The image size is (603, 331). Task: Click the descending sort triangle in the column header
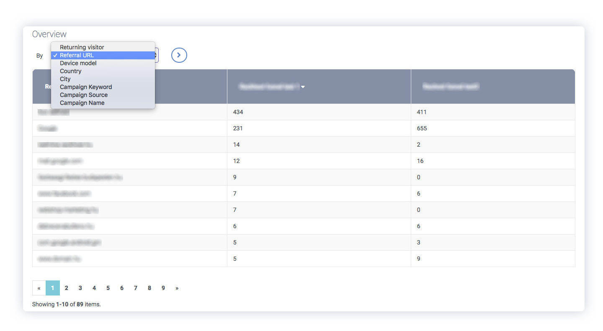(303, 87)
